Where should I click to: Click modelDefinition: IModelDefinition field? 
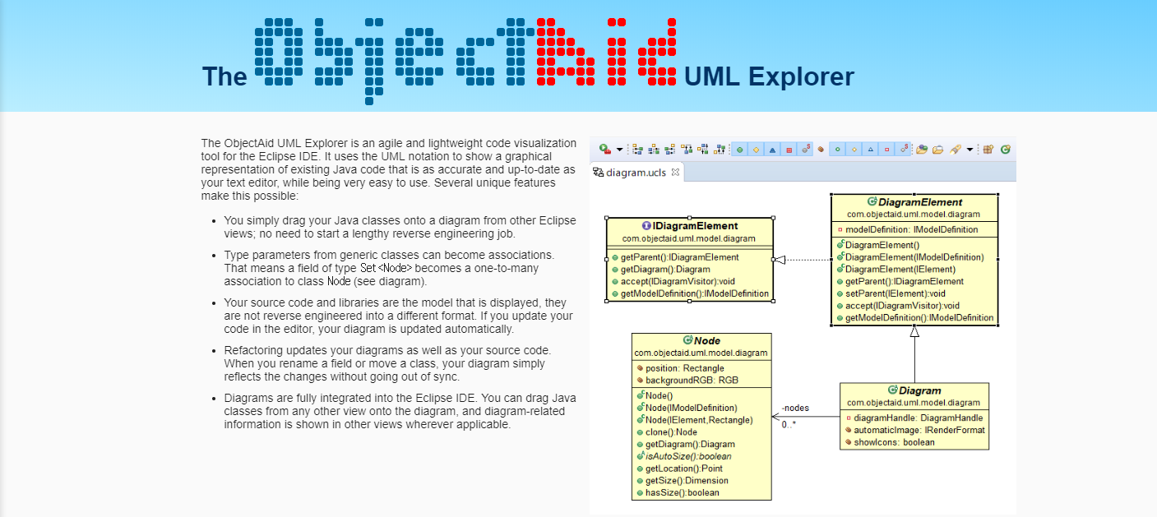(x=912, y=229)
